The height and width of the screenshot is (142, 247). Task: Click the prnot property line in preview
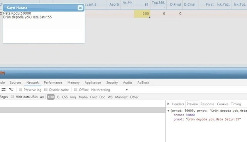click(x=207, y=119)
